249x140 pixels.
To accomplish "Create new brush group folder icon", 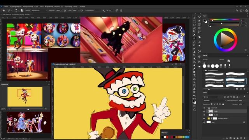I will [x=237, y=89].
